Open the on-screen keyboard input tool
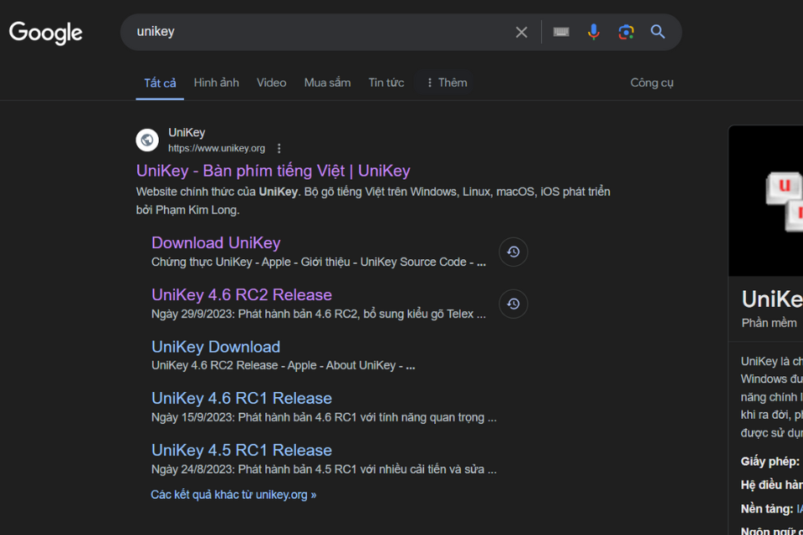 pyautogui.click(x=561, y=32)
